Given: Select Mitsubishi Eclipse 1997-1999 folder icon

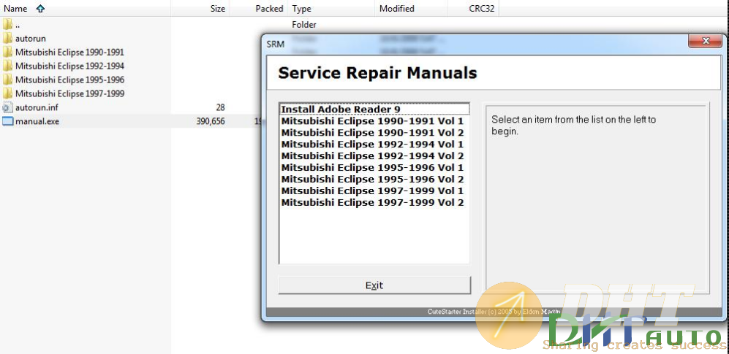Looking at the screenshot, I should (7, 93).
